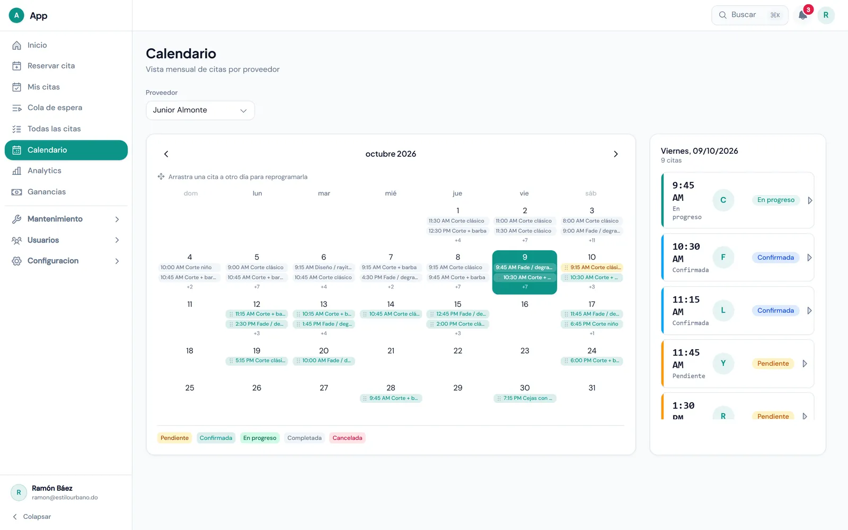The image size is (848, 530).
Task: Open Todas las citas menu item
Action: [66, 129]
